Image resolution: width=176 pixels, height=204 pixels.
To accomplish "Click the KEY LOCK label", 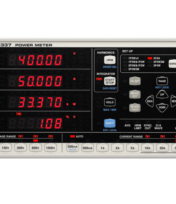I will [162, 87].
